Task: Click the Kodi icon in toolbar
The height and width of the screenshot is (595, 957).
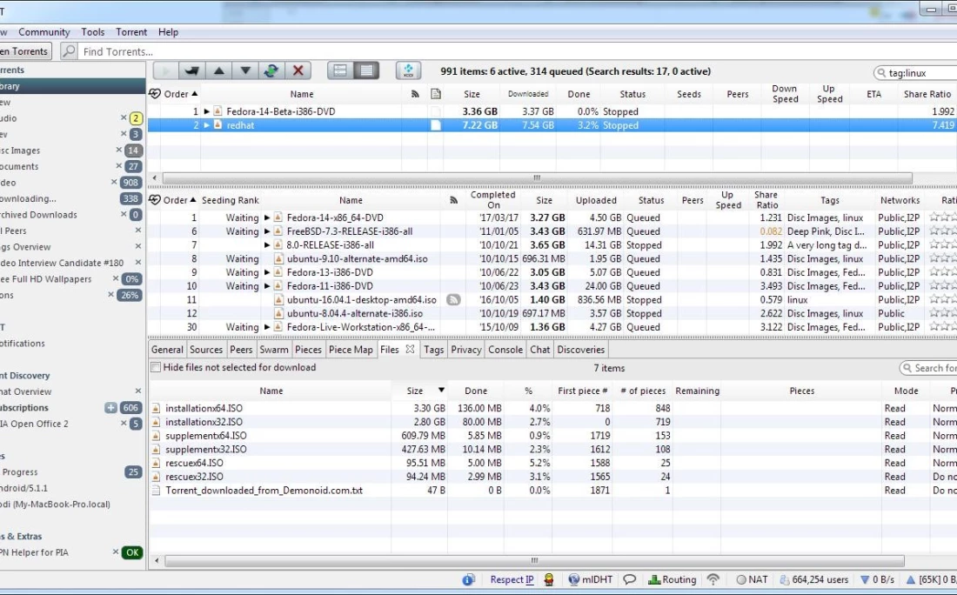Action: (x=409, y=71)
